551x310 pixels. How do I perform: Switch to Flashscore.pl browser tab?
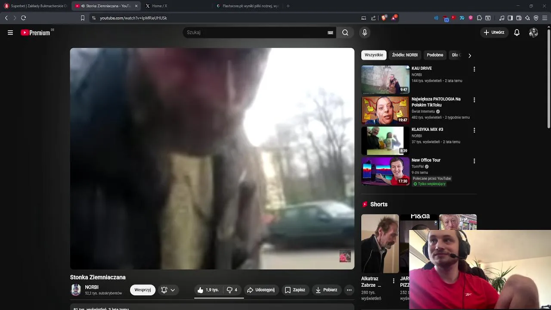248,6
